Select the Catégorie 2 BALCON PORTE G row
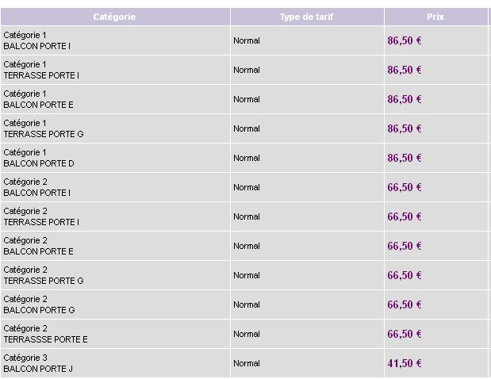 pos(244,304)
